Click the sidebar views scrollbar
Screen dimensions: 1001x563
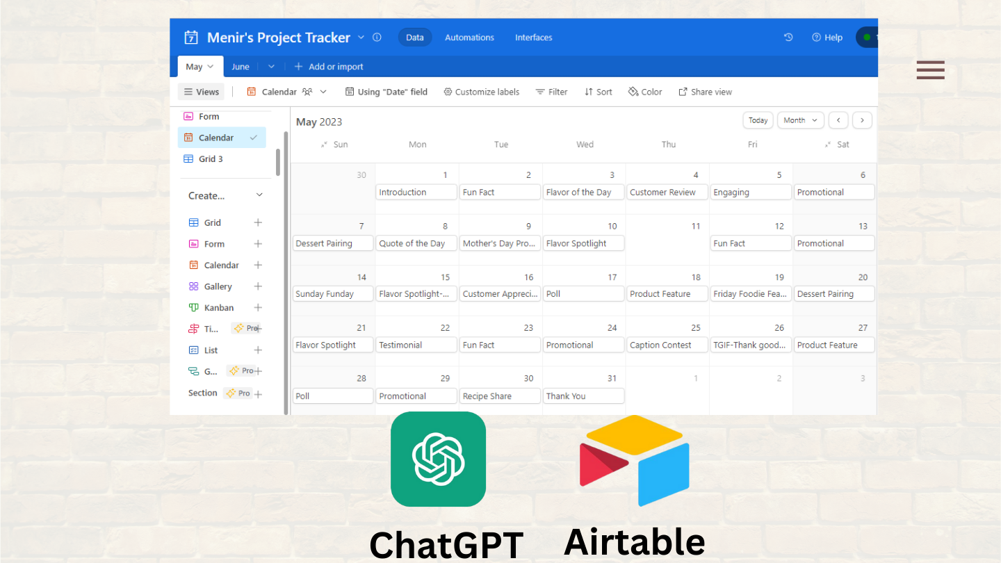pyautogui.click(x=278, y=162)
